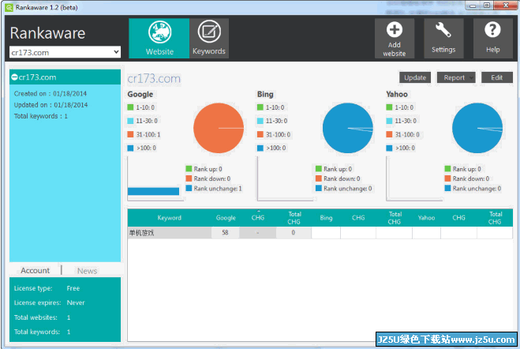Click the Bing section heading
Viewport: 520px width, 349px height.
click(265, 94)
